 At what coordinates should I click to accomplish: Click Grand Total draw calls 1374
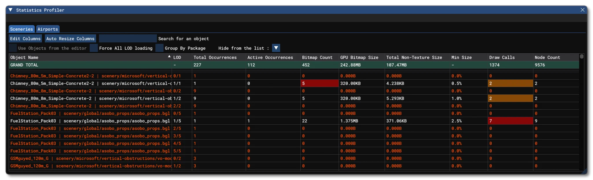(494, 65)
